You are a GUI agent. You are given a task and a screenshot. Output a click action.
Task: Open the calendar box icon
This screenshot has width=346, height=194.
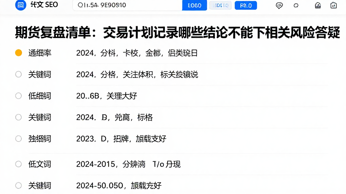[x=333, y=5]
